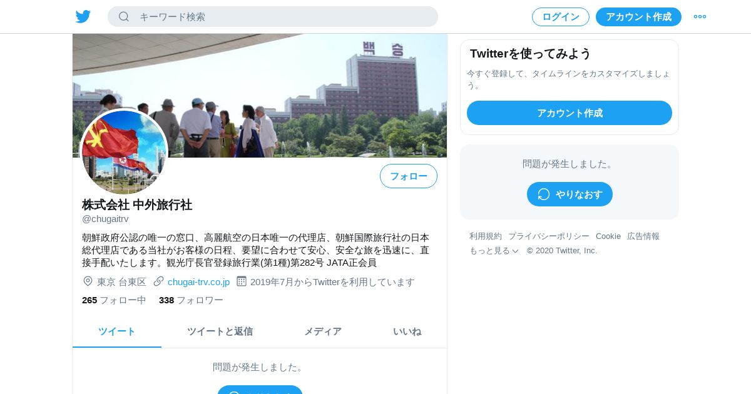Select the ツイート tab
751x394 pixels.
pos(117,331)
